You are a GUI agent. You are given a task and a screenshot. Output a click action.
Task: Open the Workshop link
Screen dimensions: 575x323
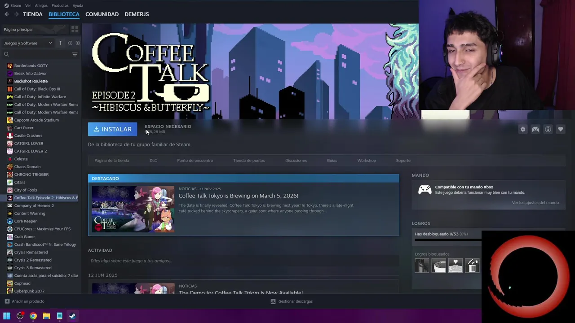pyautogui.click(x=367, y=160)
